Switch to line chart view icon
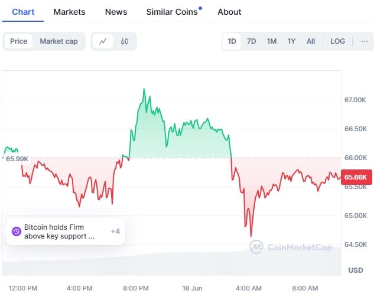 [x=103, y=41]
